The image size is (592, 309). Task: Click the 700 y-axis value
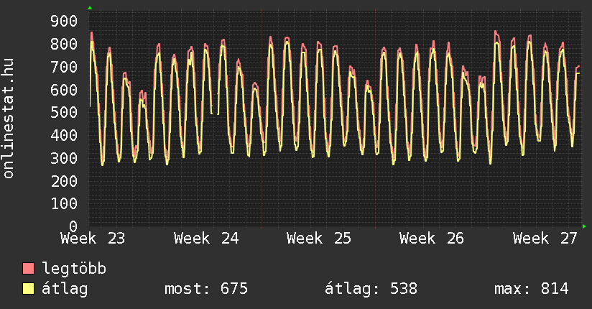pos(64,67)
